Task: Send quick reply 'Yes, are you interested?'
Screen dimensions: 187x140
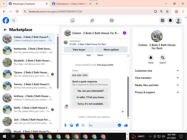Action: tap(91, 91)
